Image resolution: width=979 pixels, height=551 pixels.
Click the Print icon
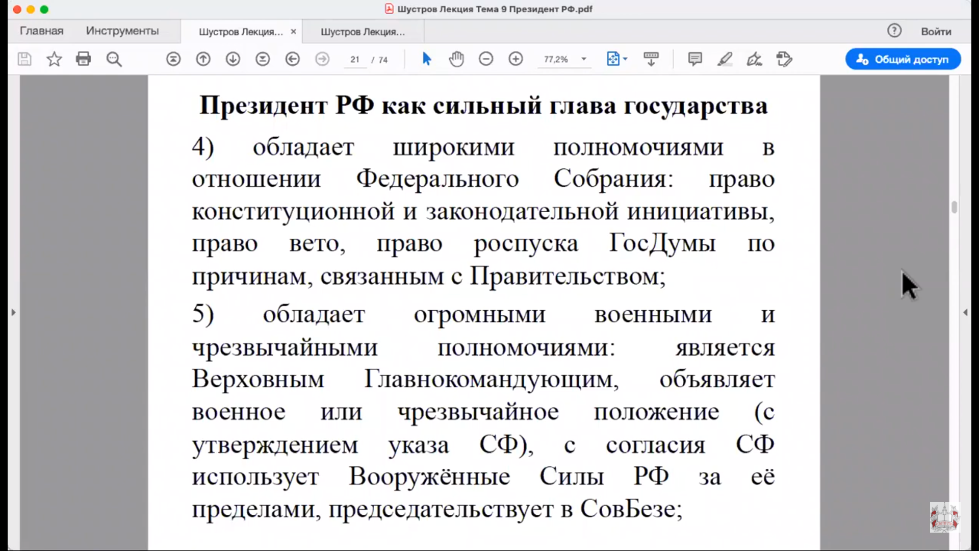[x=84, y=59]
